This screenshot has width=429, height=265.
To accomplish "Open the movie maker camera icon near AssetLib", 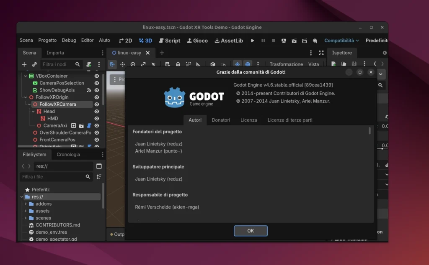I will (x=314, y=41).
